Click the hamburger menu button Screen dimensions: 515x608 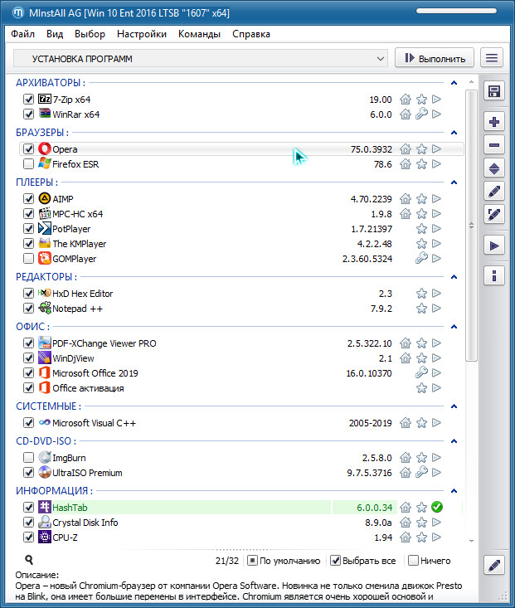493,58
